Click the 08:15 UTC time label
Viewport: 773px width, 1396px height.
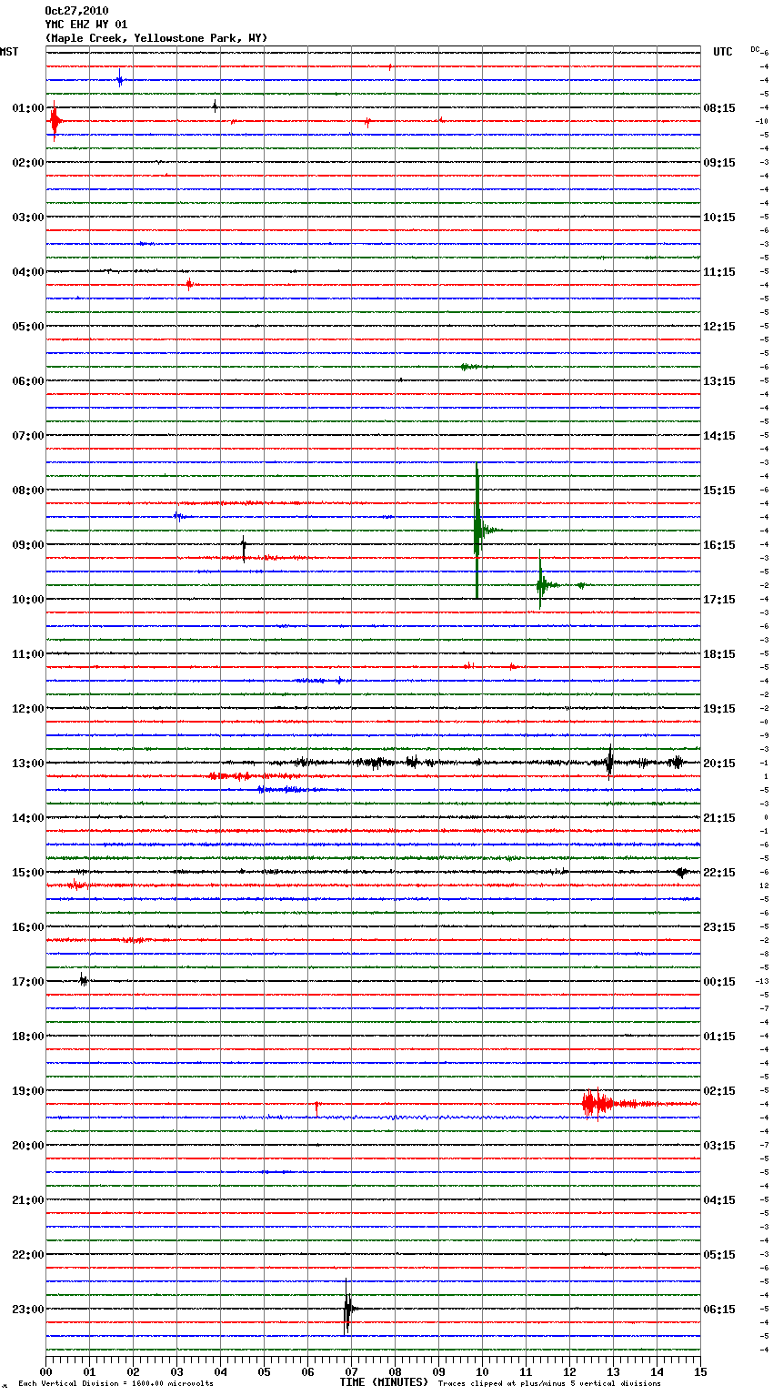719,108
